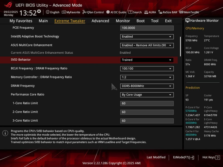Edit the PCIE Frequency field

coord(147,28)
